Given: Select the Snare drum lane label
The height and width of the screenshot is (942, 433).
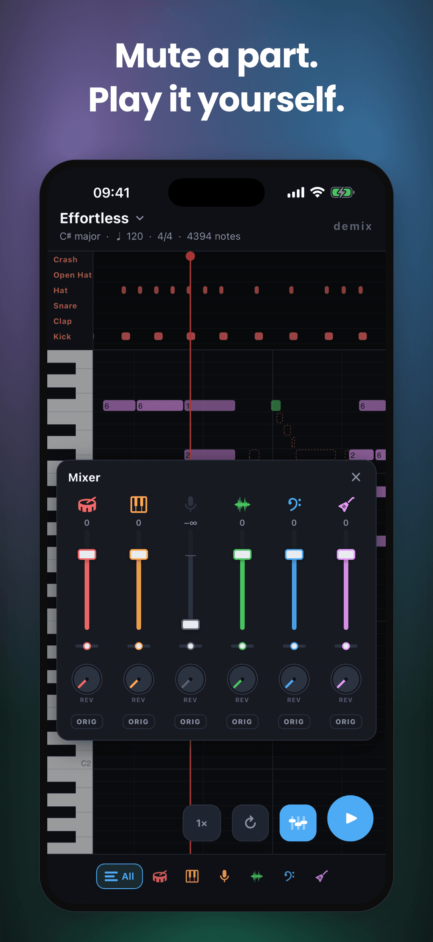Looking at the screenshot, I should 65,306.
